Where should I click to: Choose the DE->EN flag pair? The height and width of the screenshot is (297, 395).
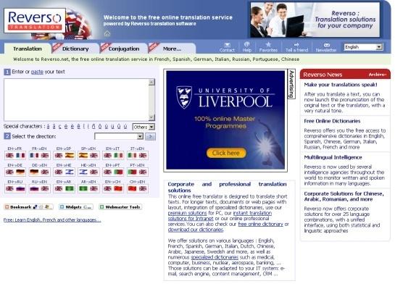(39, 172)
